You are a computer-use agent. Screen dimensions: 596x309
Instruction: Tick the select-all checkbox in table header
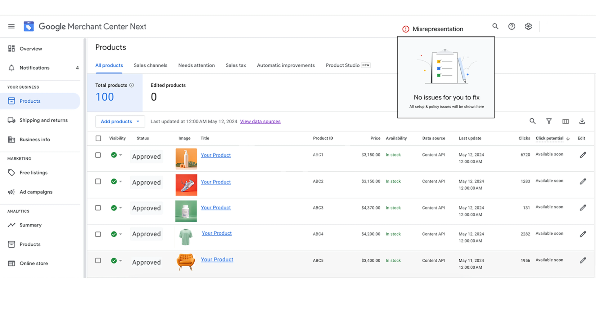(98, 138)
